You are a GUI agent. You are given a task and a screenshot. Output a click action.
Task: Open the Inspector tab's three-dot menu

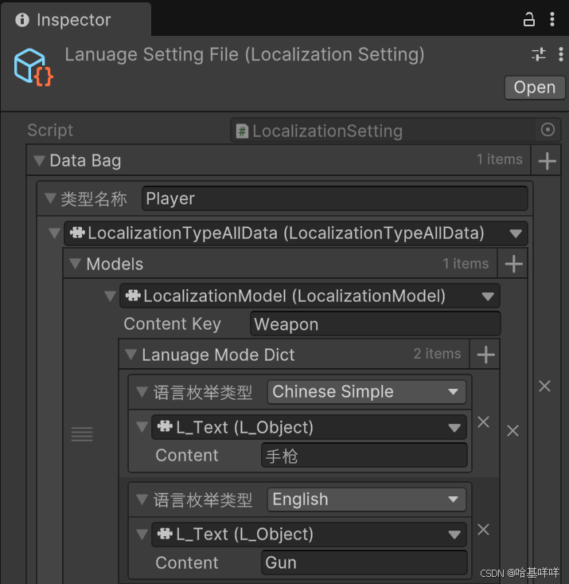[x=552, y=19]
